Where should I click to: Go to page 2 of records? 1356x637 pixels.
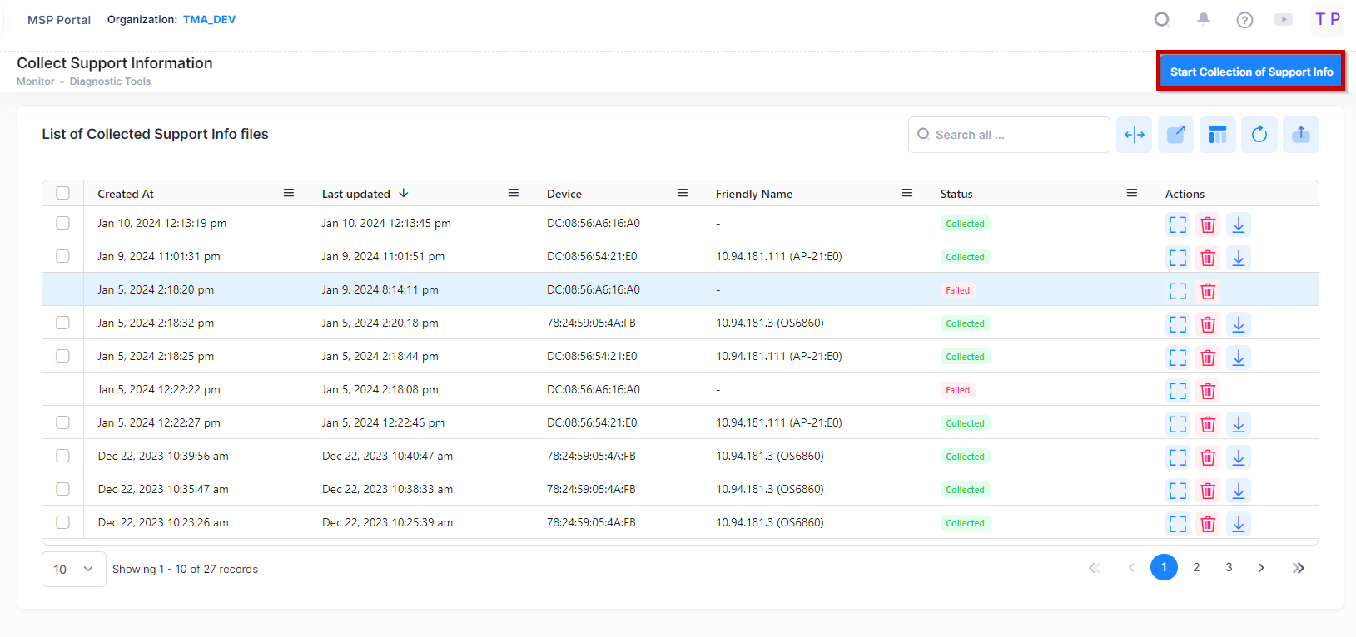pyautogui.click(x=1196, y=567)
